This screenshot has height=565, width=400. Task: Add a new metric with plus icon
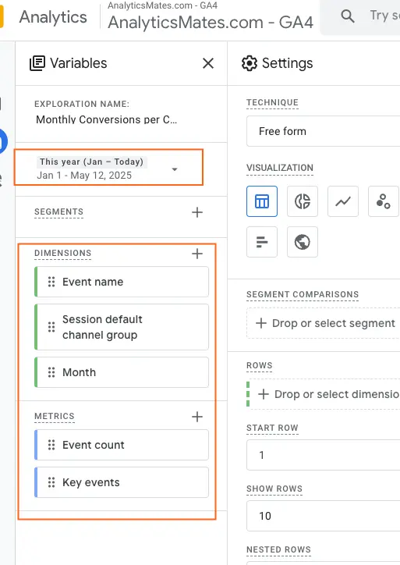pyautogui.click(x=197, y=417)
